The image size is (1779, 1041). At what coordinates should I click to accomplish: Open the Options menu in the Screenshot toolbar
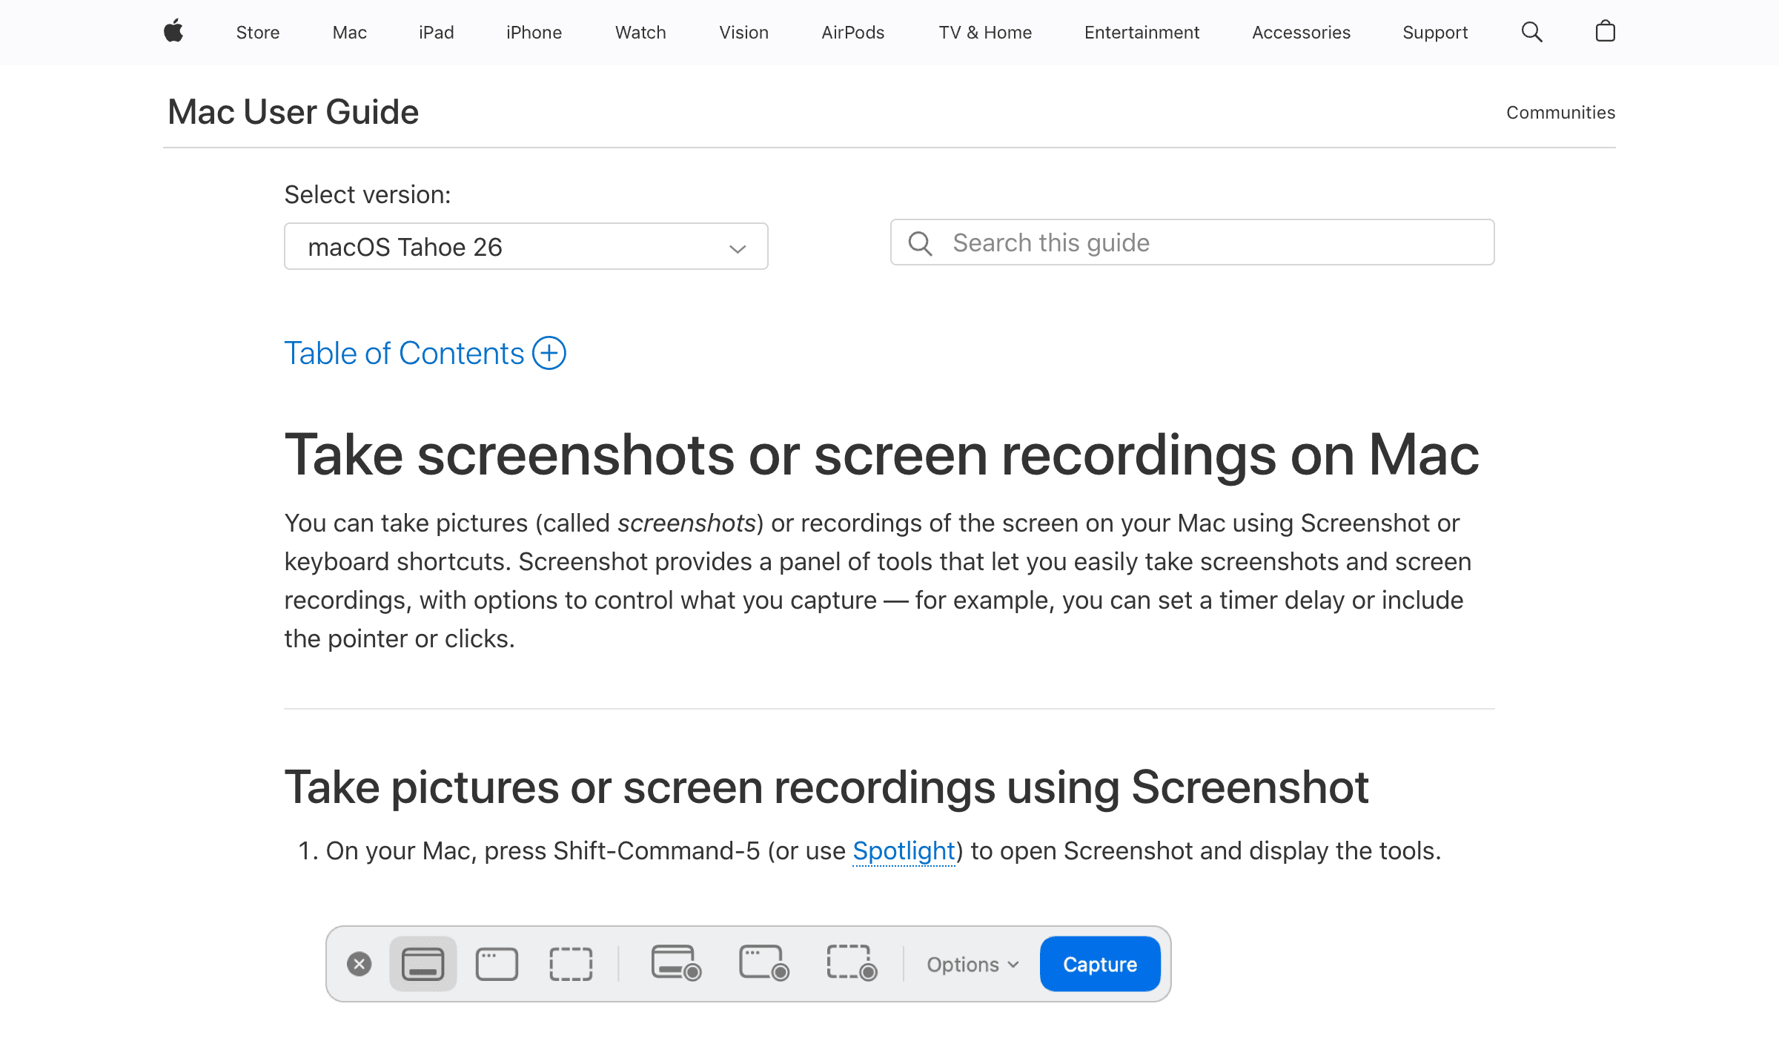coord(971,964)
